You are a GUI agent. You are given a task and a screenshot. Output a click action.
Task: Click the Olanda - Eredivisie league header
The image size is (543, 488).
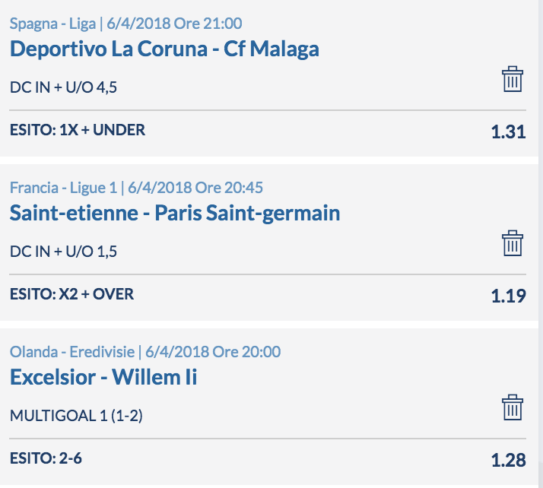pyautogui.click(x=72, y=352)
